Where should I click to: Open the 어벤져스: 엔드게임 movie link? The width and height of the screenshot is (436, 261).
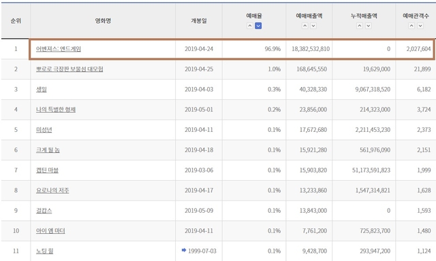coord(59,49)
